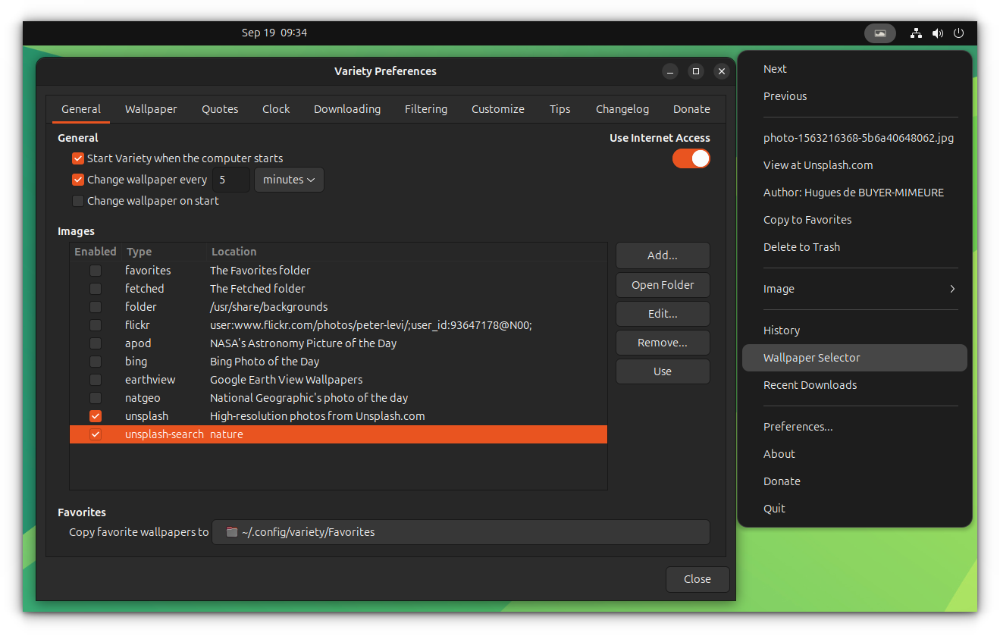Uncheck Start Variety when the computer starts
The width and height of the screenshot is (1000, 636).
click(x=78, y=158)
